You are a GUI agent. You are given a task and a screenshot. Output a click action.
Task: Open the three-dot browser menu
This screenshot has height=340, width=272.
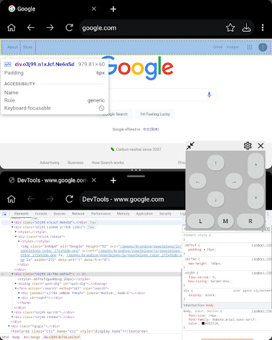pyautogui.click(x=263, y=28)
